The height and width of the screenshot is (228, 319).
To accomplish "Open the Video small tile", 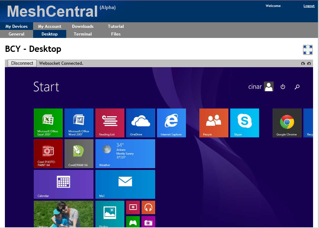I will [133, 207].
